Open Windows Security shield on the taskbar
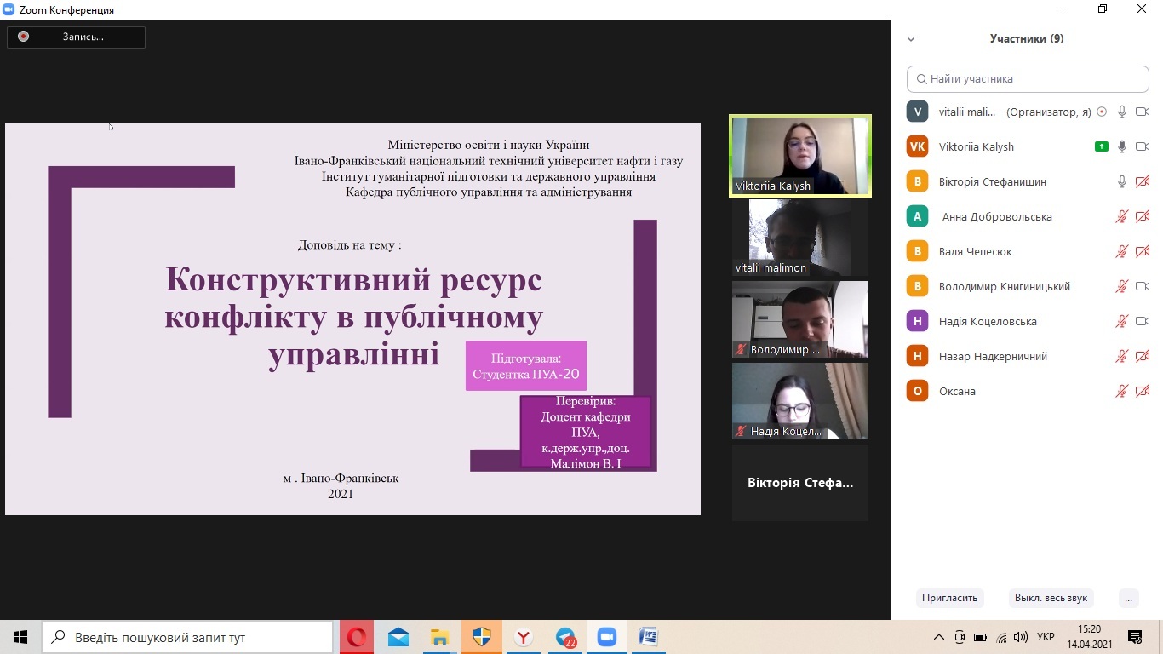The width and height of the screenshot is (1163, 654). pyautogui.click(x=482, y=637)
